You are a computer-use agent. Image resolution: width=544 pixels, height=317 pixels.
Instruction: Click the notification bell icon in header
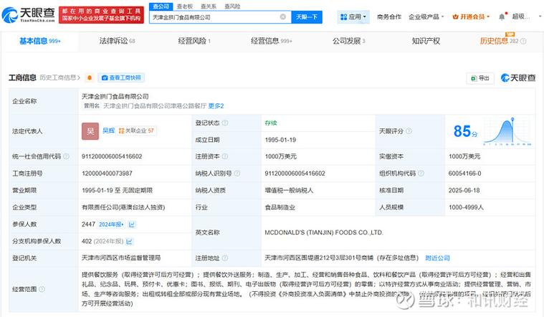(x=502, y=16)
